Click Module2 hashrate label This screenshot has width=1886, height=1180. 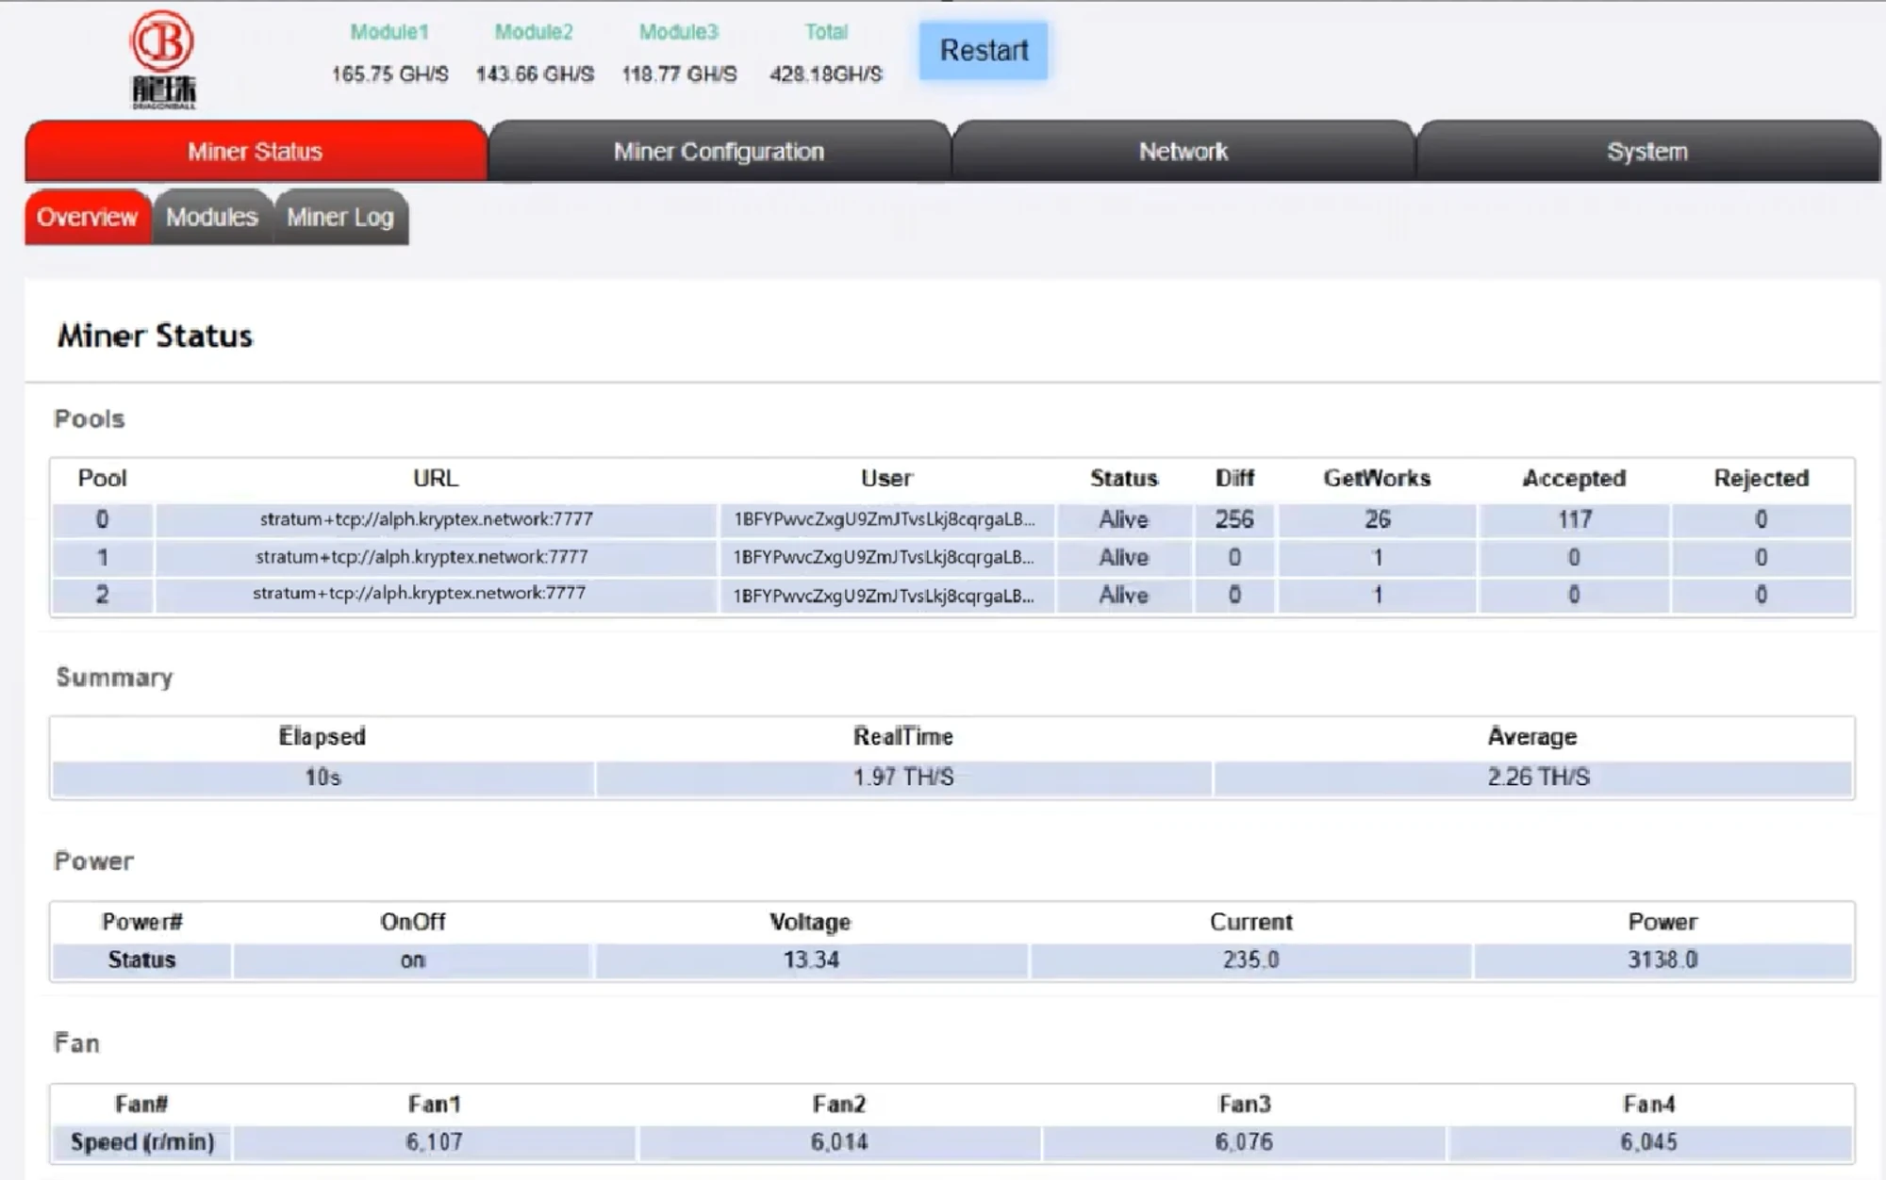[534, 32]
